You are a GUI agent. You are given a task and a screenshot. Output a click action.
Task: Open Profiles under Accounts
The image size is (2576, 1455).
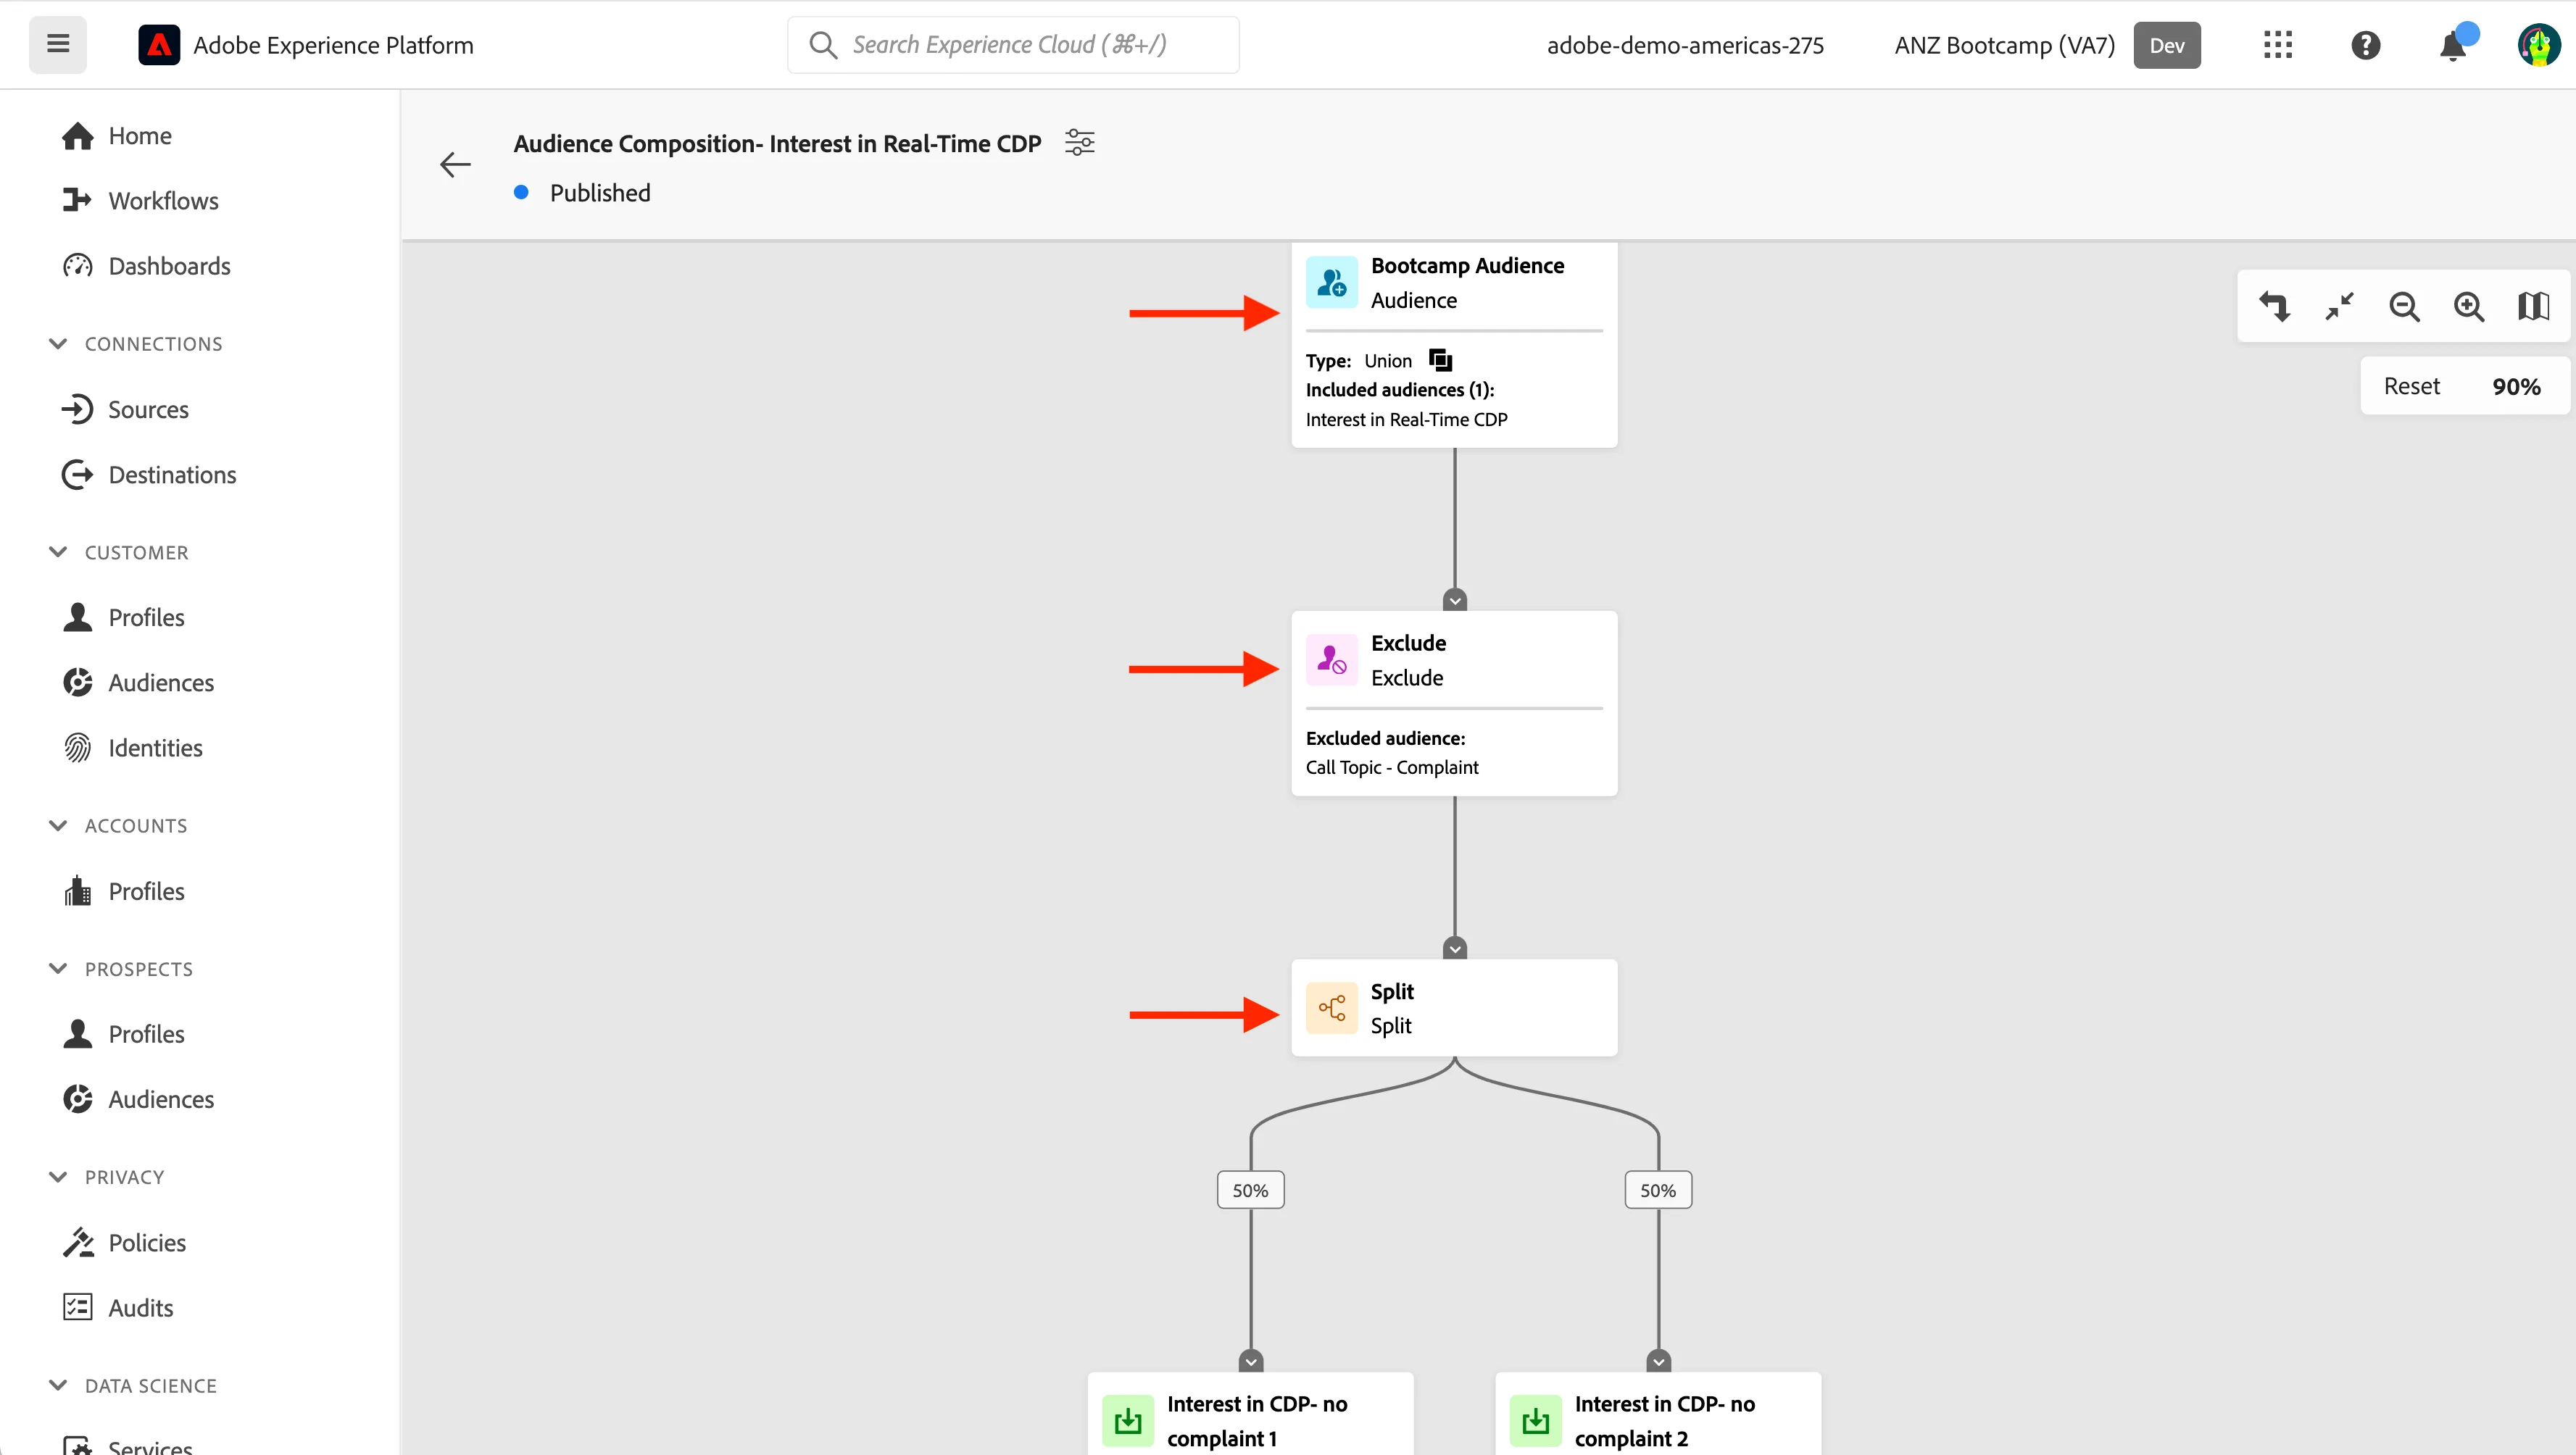coord(123,892)
